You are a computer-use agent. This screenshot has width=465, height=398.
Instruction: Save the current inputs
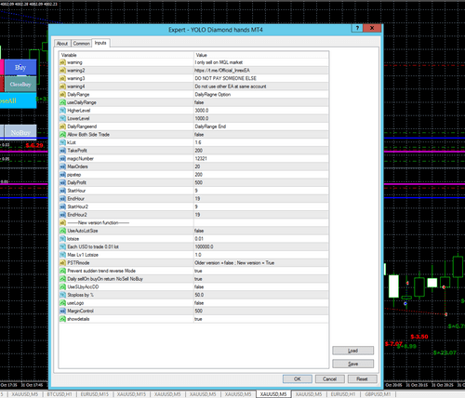point(352,364)
